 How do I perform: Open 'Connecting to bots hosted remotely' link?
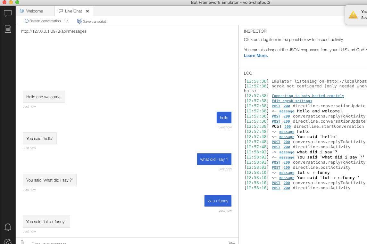[307, 96]
